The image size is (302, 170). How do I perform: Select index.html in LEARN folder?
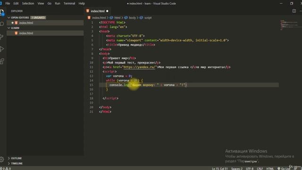coord(45,33)
